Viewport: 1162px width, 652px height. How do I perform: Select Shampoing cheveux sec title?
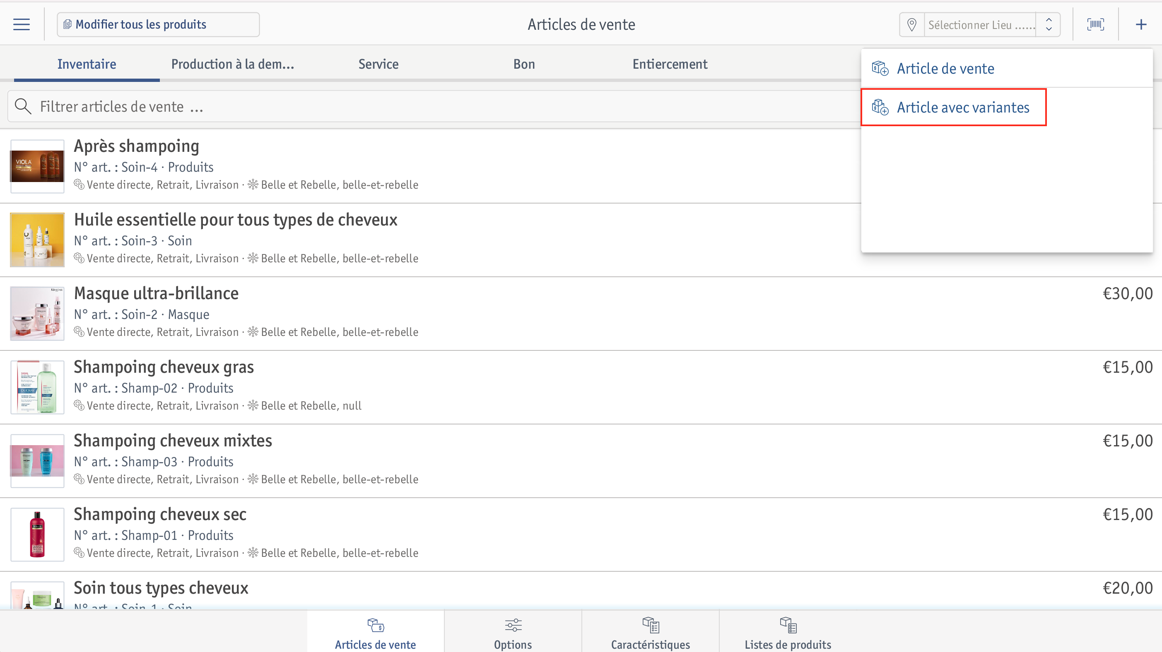pyautogui.click(x=160, y=514)
